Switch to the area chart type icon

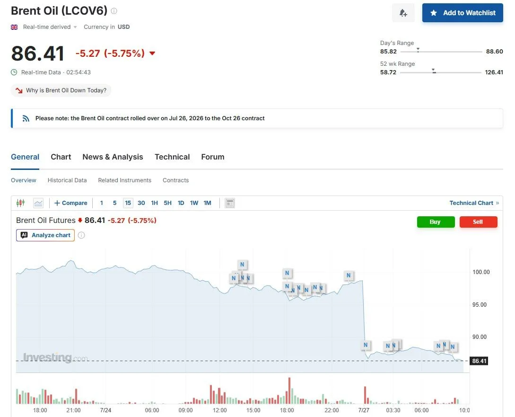click(38, 203)
